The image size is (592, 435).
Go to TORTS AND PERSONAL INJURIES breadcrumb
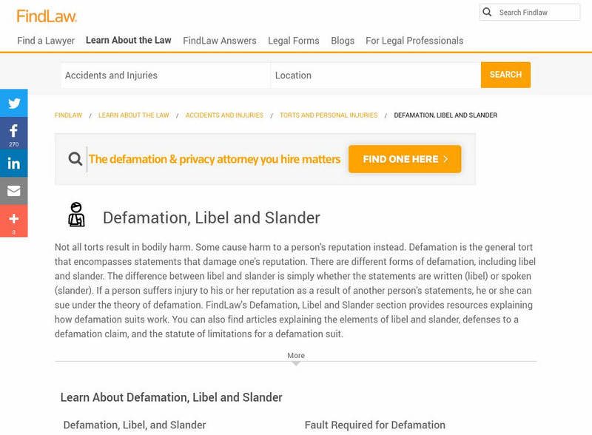coord(329,115)
